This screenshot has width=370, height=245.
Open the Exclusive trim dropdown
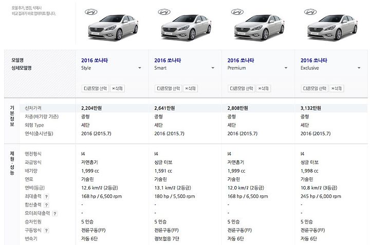pos(359,68)
